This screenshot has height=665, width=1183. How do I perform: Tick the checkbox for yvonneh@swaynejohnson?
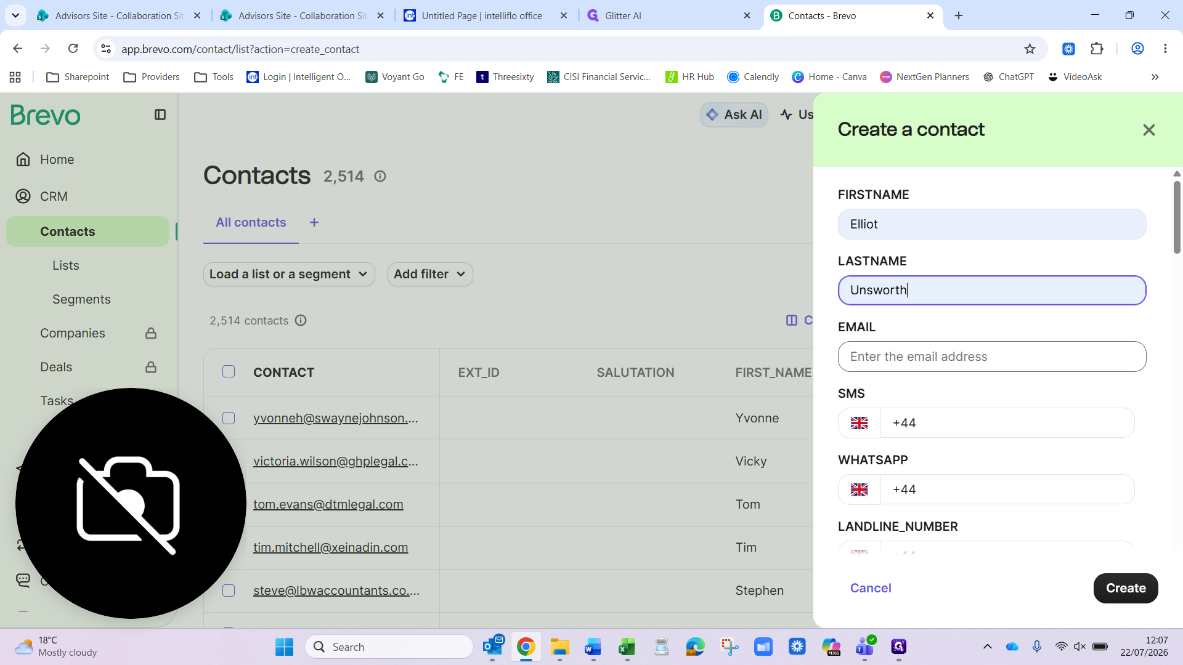pos(229,418)
